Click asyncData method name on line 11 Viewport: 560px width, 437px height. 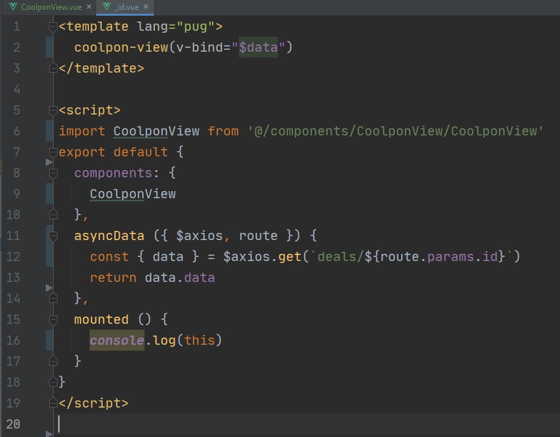(x=109, y=236)
